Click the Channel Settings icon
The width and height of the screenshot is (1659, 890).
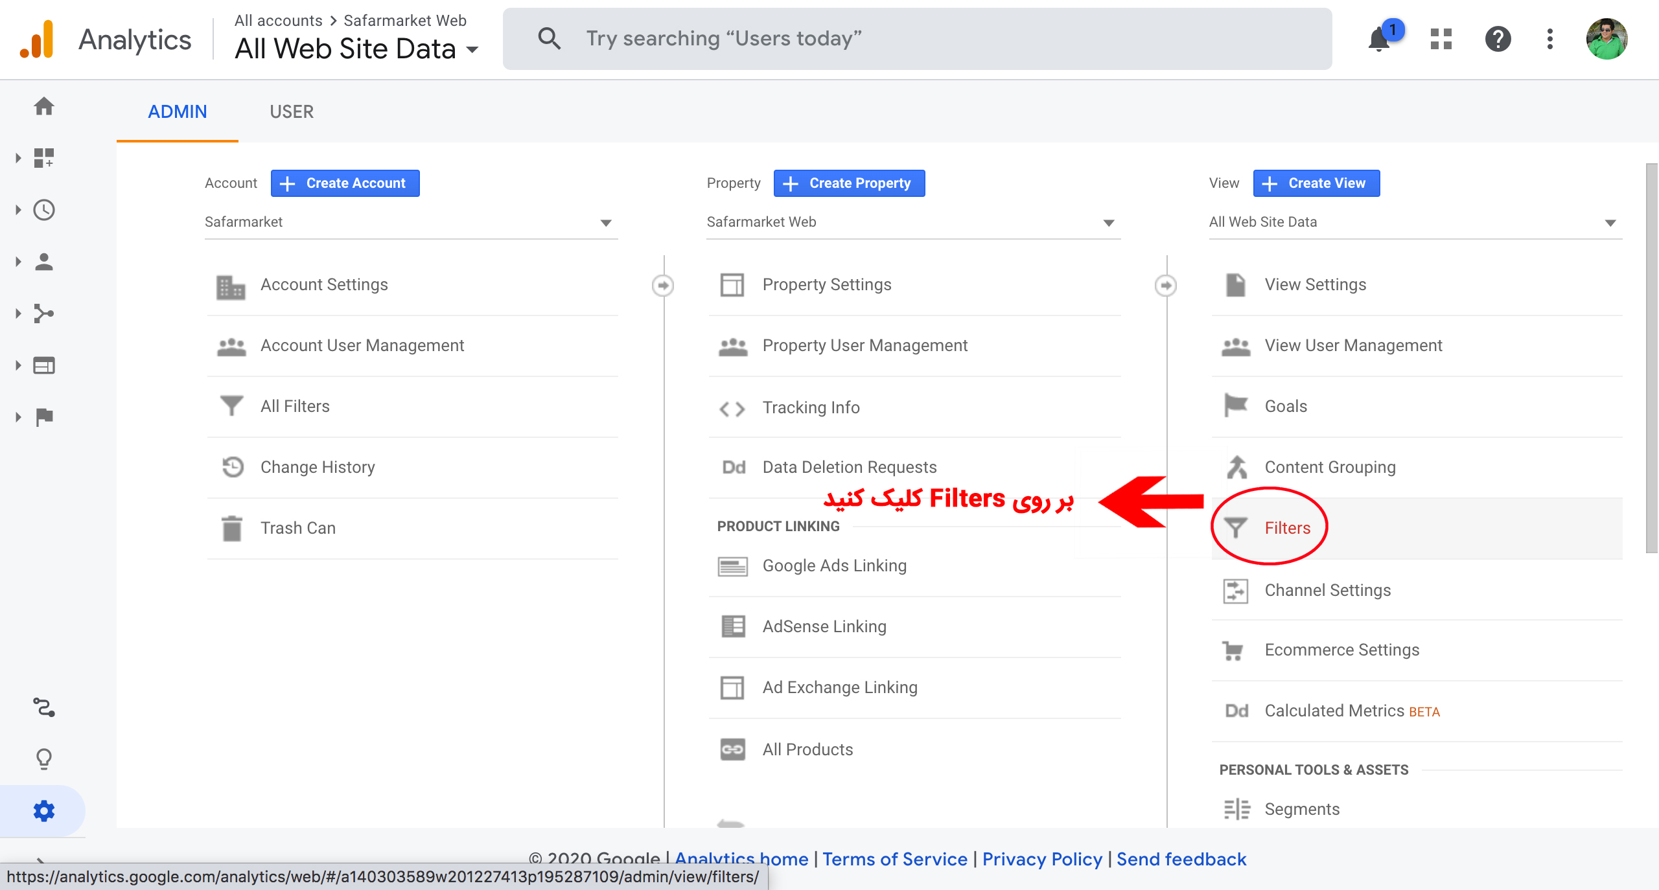pyautogui.click(x=1235, y=590)
